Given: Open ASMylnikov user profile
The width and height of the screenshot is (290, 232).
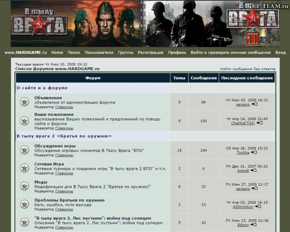Looking at the screenshot, I should [243, 207].
